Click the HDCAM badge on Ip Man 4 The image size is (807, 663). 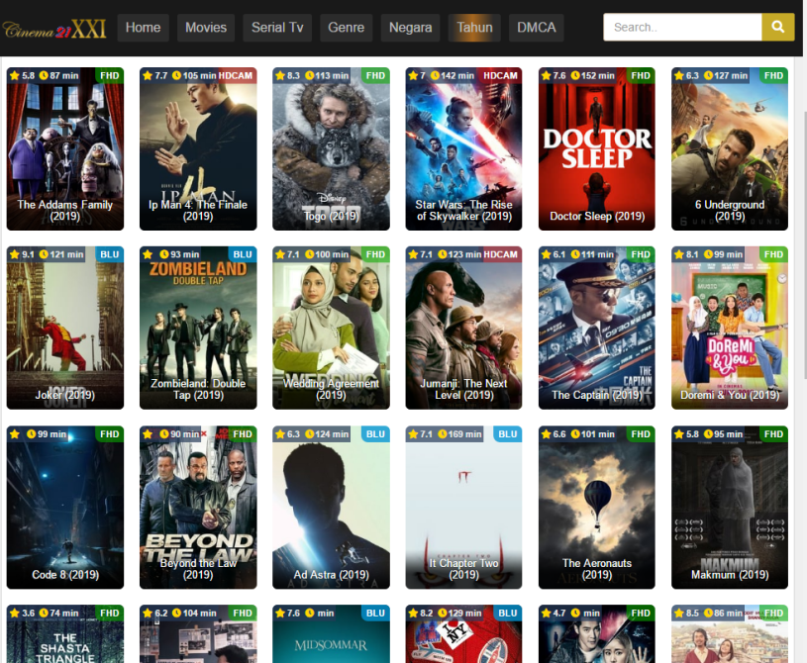click(x=236, y=75)
